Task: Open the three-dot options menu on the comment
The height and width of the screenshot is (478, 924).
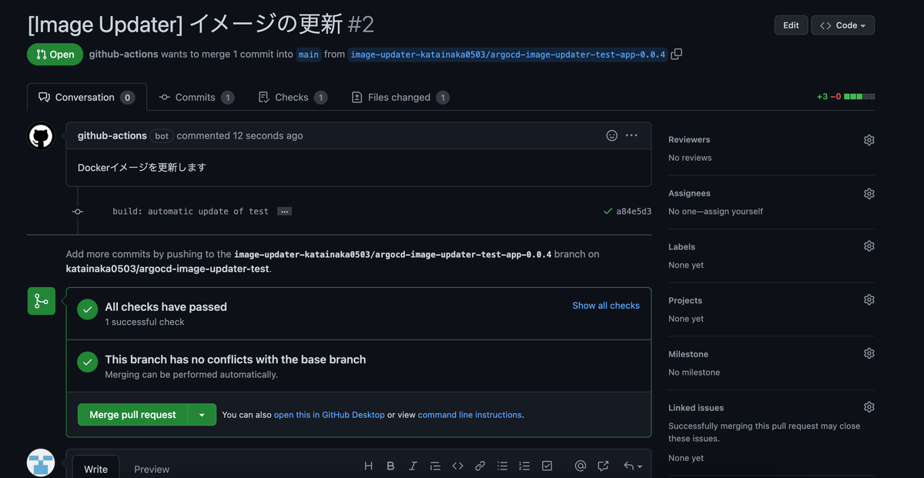Action: point(631,135)
